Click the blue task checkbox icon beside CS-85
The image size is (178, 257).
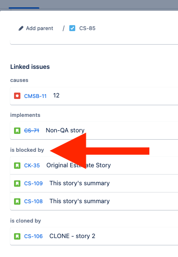72,28
